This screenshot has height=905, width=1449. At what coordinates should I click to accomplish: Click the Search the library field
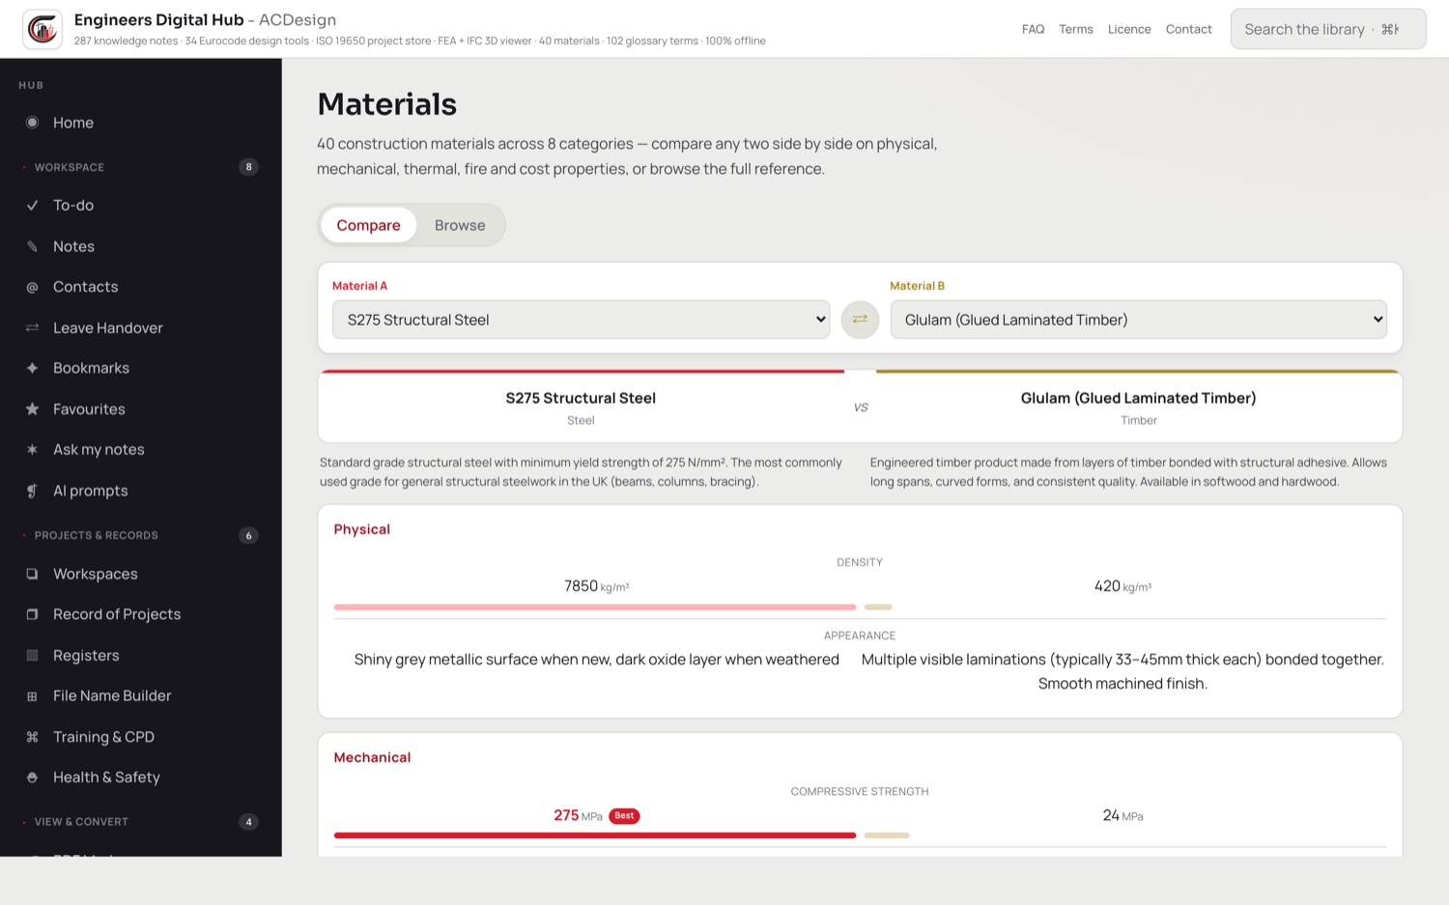point(1328,29)
